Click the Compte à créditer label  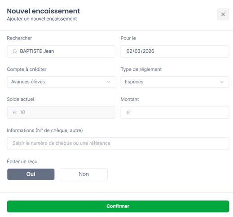click(x=26, y=69)
